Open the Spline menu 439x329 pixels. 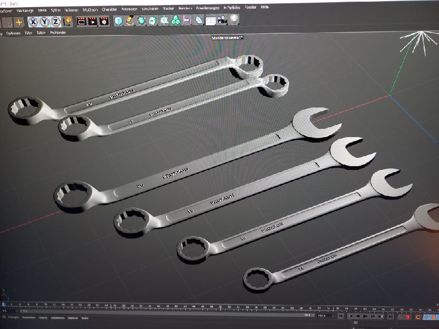[x=56, y=10]
